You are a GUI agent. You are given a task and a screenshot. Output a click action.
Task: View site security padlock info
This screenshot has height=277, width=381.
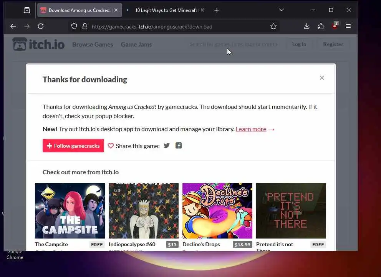point(84,26)
